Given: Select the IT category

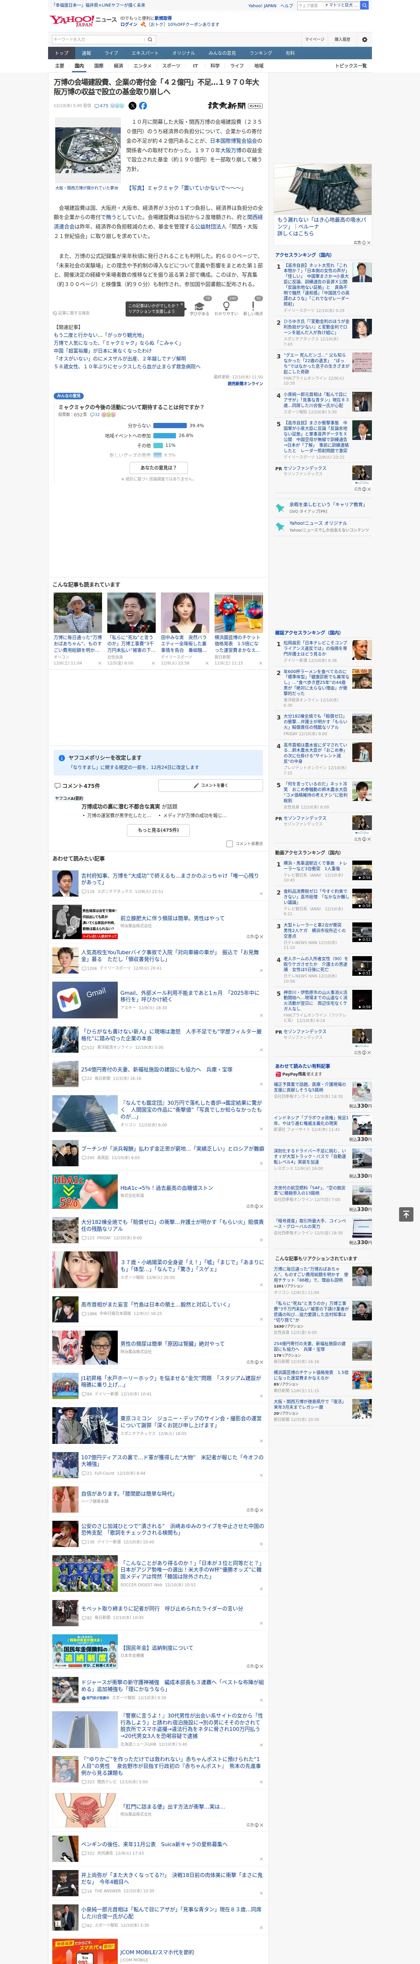Looking at the screenshot, I should click(x=195, y=65).
